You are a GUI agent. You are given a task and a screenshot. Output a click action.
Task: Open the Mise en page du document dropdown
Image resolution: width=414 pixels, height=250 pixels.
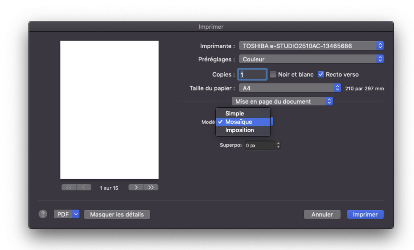pyautogui.click(x=282, y=101)
